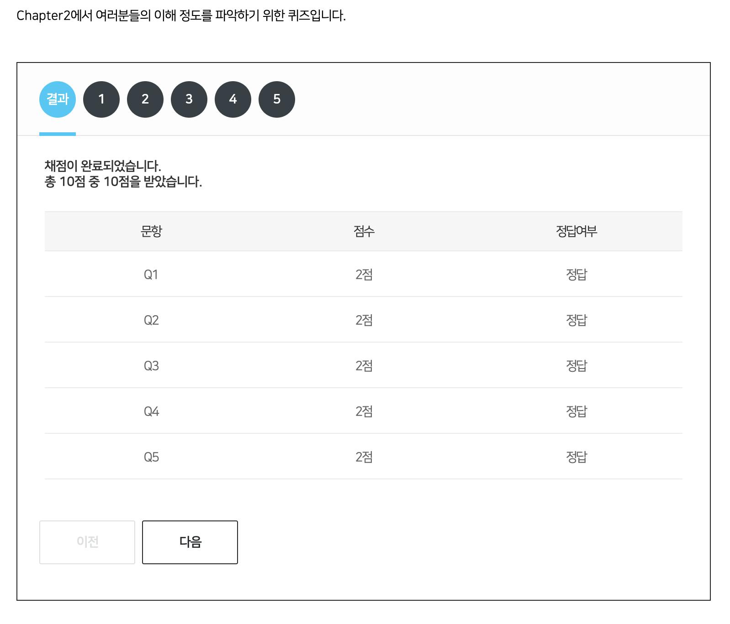Click the 정답여부 column header
The image size is (730, 624).
point(577,231)
